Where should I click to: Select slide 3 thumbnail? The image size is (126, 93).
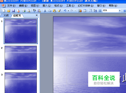[x=21, y=83]
